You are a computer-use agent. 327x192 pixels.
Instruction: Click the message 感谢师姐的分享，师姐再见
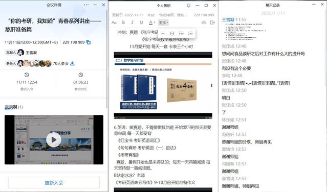click(247, 142)
